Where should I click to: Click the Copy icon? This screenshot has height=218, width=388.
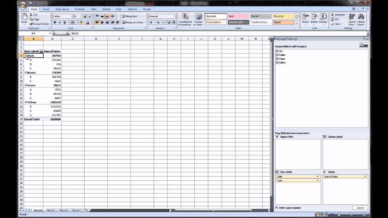pos(31,19)
